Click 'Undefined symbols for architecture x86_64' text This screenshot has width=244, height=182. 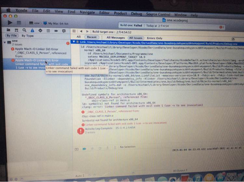pyautogui.click(x=115, y=94)
